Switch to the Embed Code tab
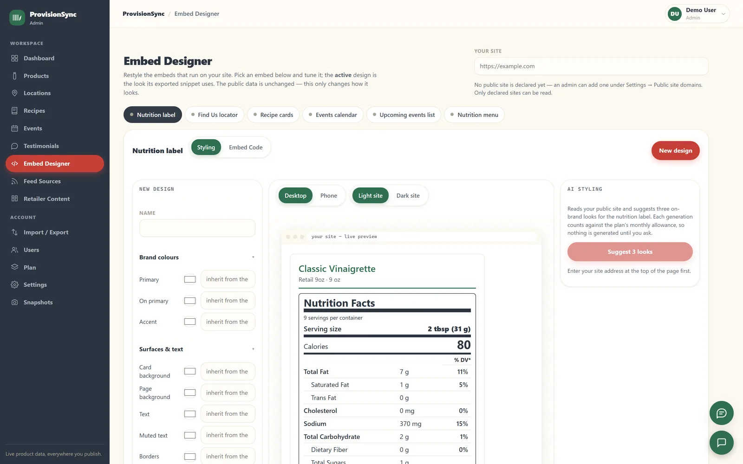The image size is (743, 464). coord(246,148)
